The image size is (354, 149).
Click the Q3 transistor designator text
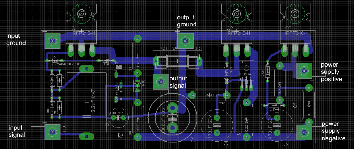click(288, 28)
